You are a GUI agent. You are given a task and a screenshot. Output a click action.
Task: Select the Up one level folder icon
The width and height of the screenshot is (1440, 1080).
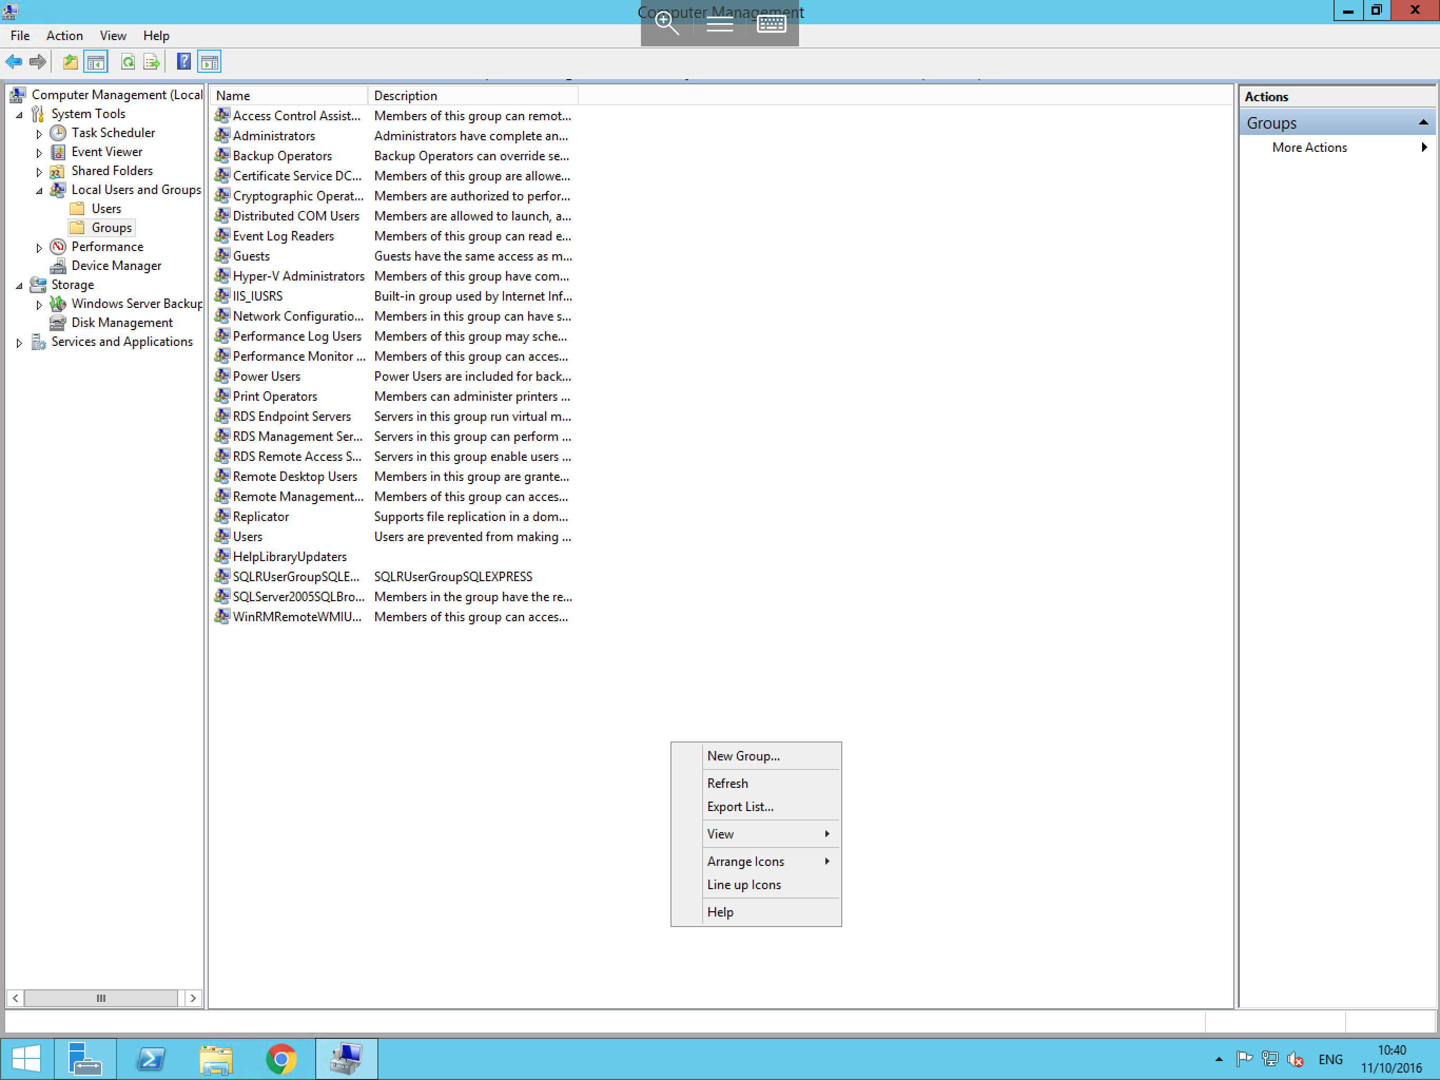click(x=69, y=61)
